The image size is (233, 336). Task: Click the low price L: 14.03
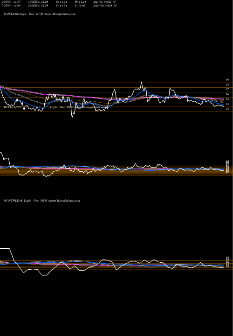coord(80,6)
